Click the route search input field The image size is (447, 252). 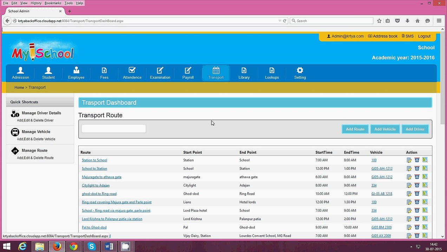coord(114,128)
